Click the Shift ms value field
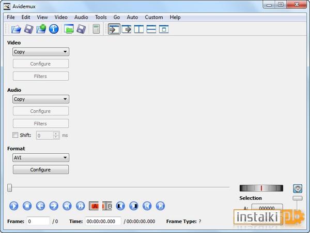The width and height of the screenshot is (310, 233). point(44,135)
